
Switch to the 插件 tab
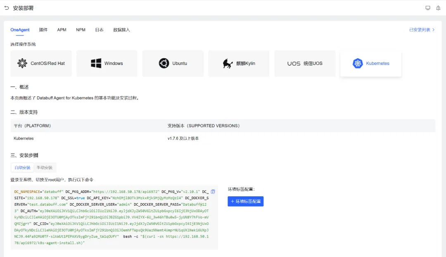coord(43,30)
